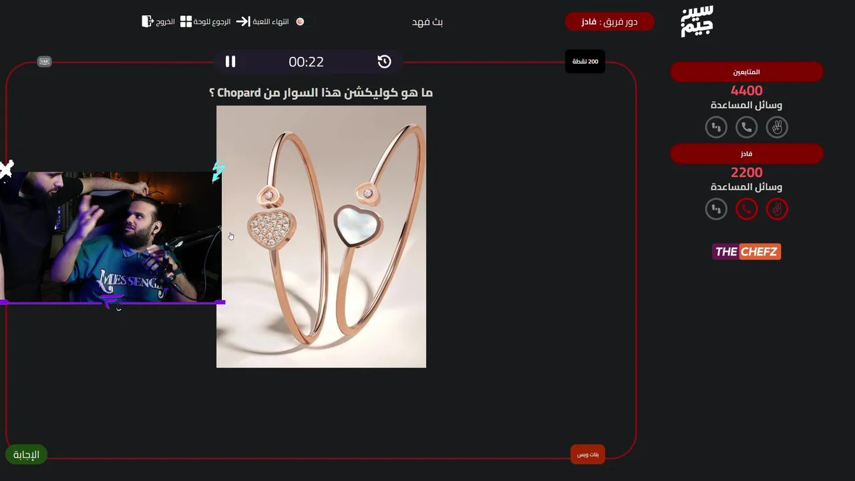Screen dimensions: 855x481
Task: Click the بنات وبس category tag
Action: click(588, 454)
